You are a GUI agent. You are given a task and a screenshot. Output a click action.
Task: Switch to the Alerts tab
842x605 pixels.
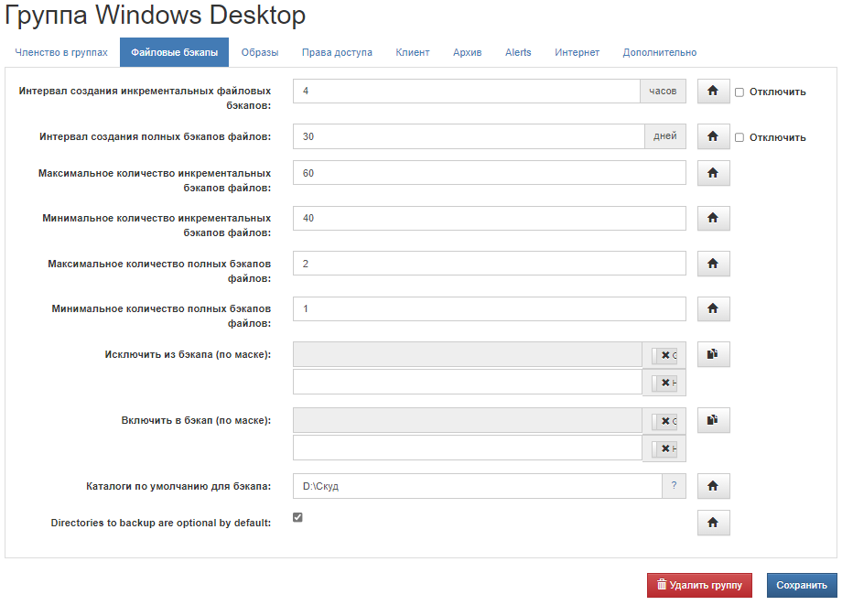(x=518, y=52)
